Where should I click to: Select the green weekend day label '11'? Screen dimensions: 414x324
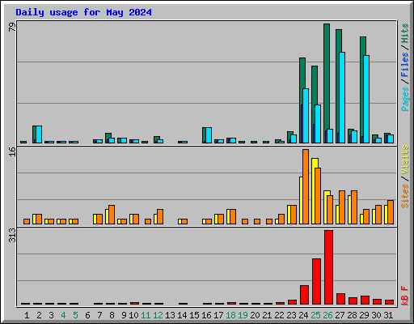pos(146,315)
